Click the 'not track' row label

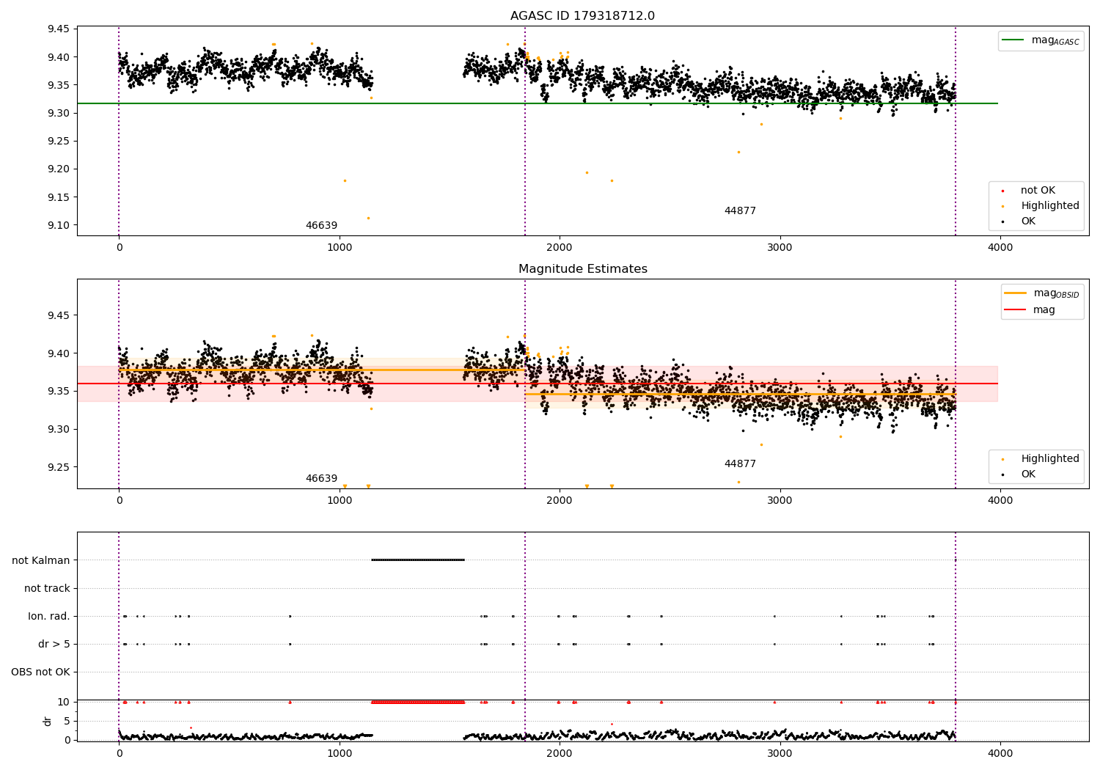coord(47,588)
